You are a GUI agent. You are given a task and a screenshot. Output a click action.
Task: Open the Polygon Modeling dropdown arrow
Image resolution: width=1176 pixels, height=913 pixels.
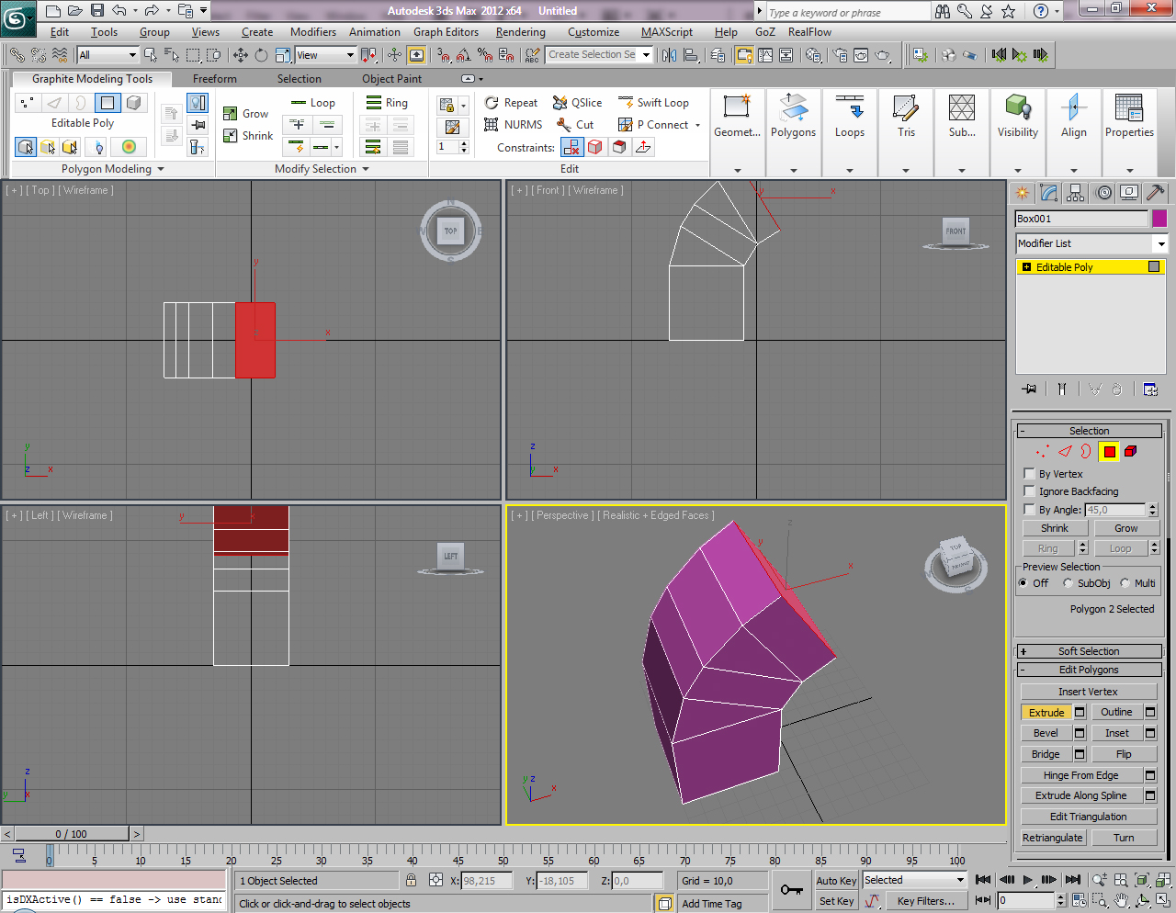point(161,169)
